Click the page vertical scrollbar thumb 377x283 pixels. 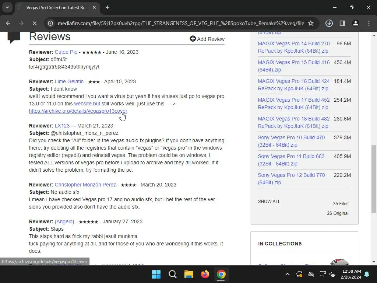coord(374,179)
